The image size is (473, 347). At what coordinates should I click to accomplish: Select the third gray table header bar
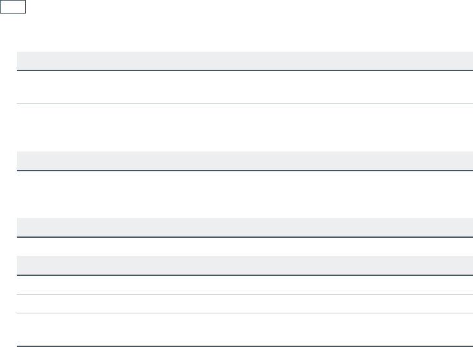245,227
